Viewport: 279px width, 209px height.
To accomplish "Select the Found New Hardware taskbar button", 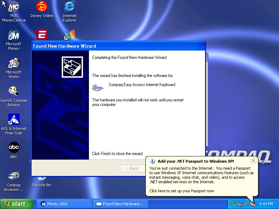I will (120, 204).
